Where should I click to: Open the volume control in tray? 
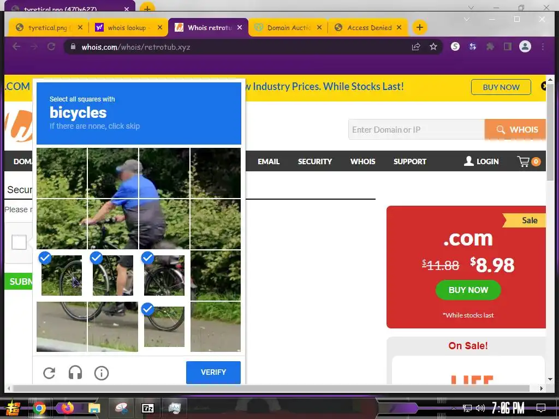(x=480, y=408)
